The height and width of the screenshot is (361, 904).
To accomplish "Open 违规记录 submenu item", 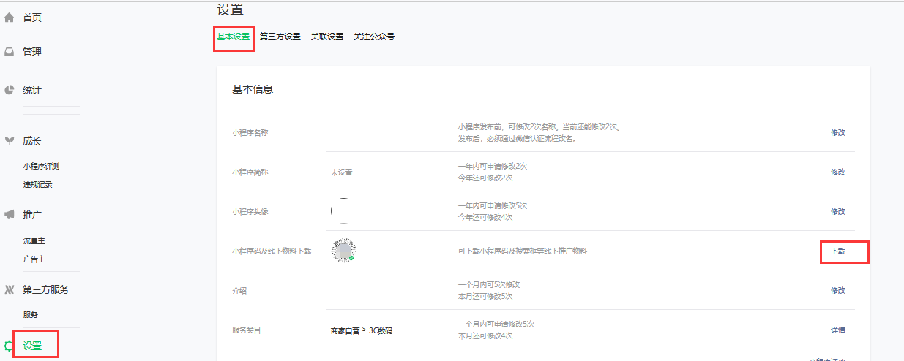I will [37, 185].
